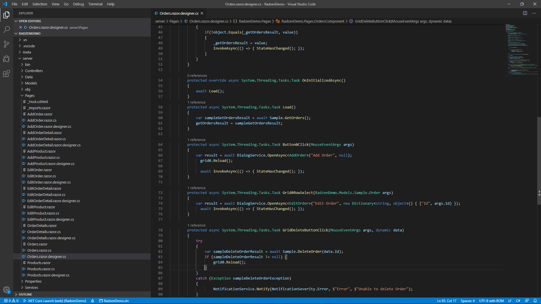Open the View menu
Image resolution: width=541 pixels, height=304 pixels.
click(x=56, y=4)
